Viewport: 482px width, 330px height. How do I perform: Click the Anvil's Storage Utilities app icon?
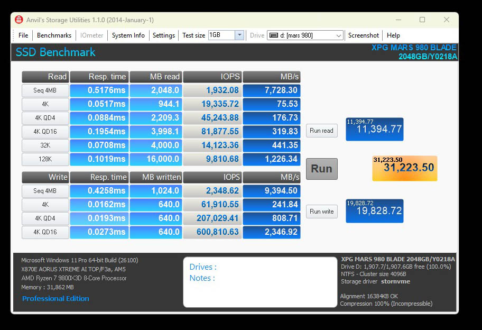pyautogui.click(x=18, y=20)
